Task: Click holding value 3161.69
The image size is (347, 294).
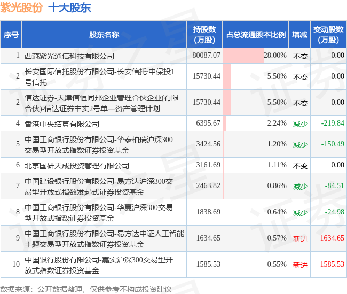Action: [208, 165]
